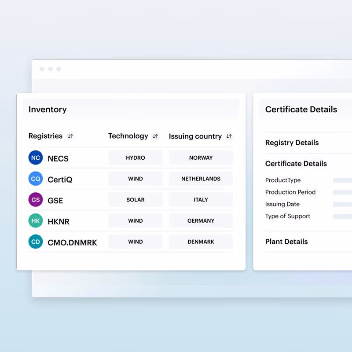Sort the Issuing country column
This screenshot has width=352, height=352.
[x=229, y=136]
